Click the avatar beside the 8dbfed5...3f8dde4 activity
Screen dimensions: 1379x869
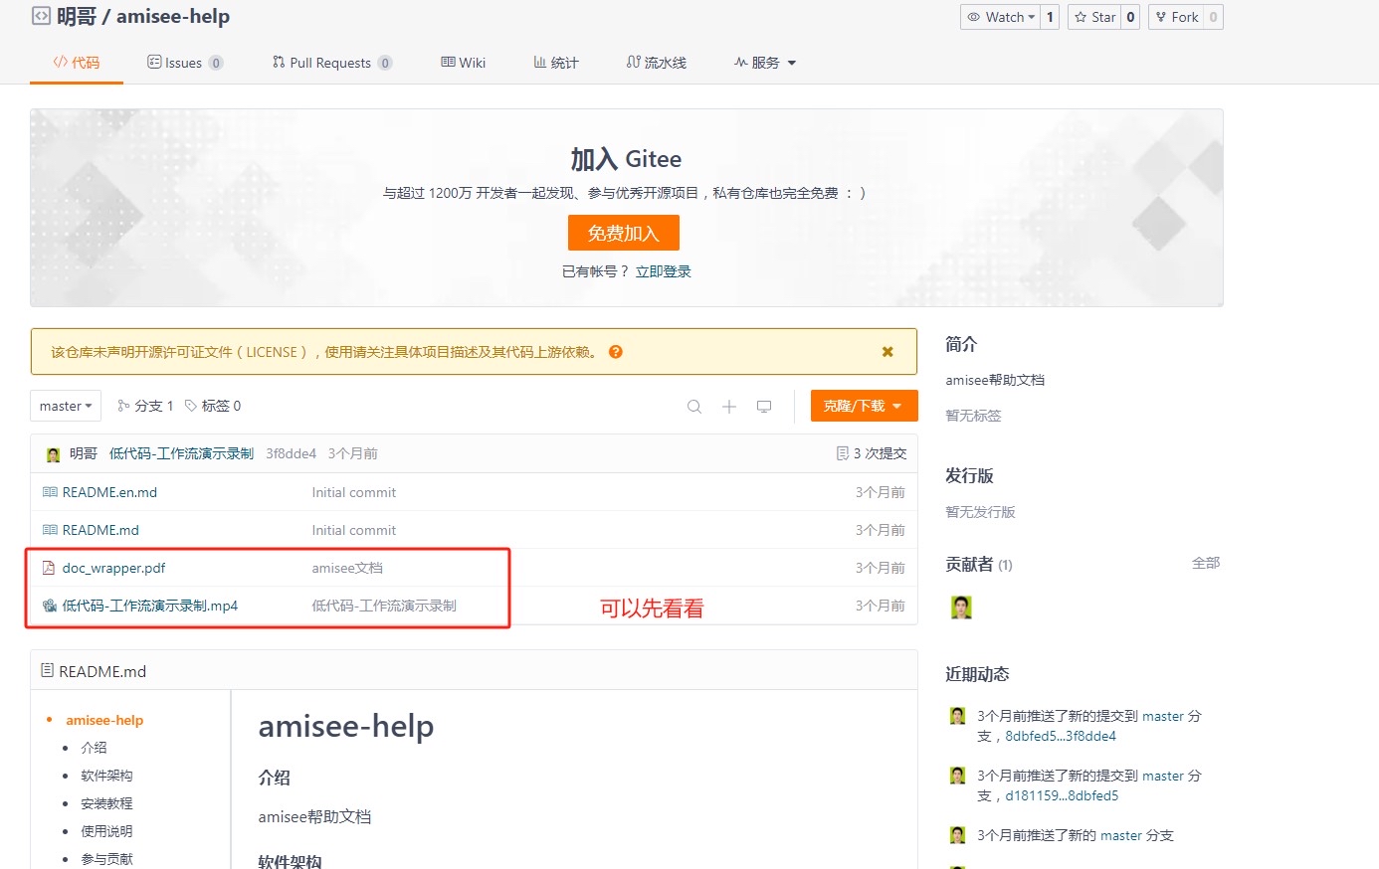point(958,716)
